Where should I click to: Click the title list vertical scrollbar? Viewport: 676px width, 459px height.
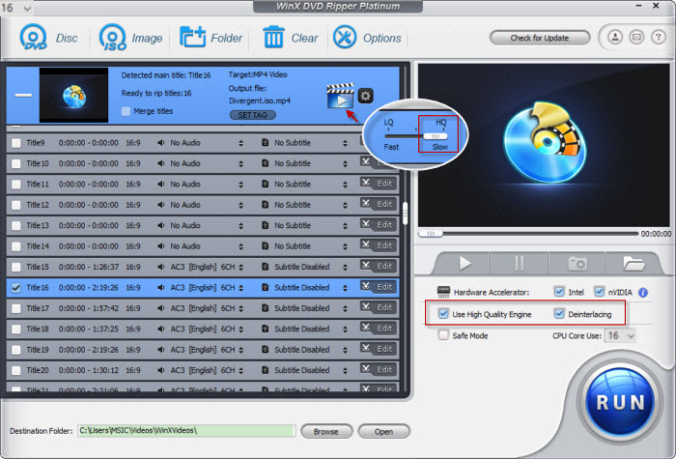405,214
